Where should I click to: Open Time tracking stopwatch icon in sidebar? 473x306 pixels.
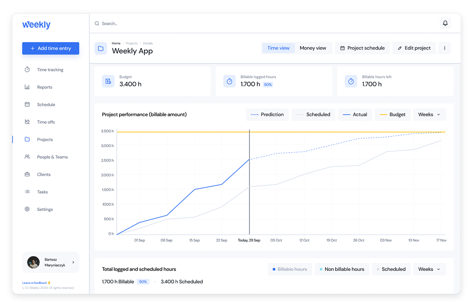27,70
